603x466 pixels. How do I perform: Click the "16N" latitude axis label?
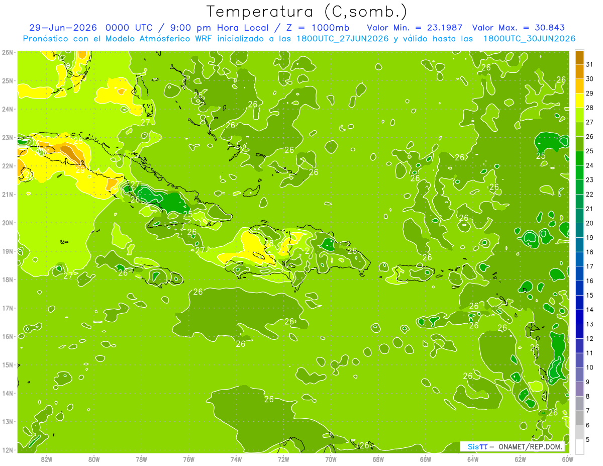pos(8,336)
